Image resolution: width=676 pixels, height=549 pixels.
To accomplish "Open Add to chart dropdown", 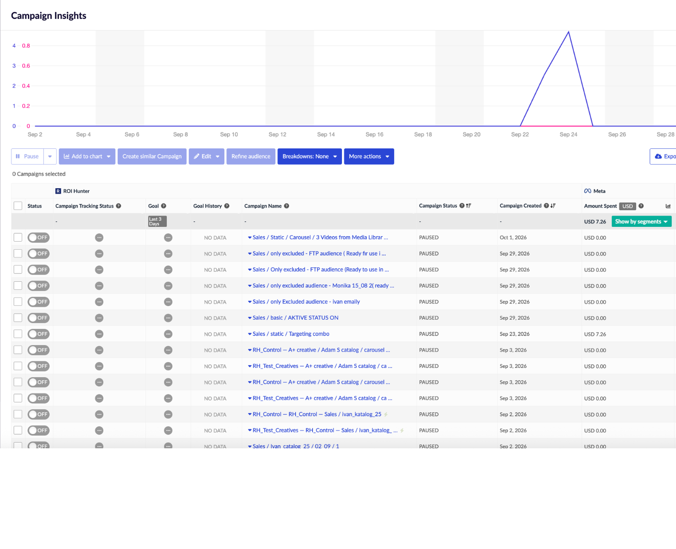I will click(87, 156).
